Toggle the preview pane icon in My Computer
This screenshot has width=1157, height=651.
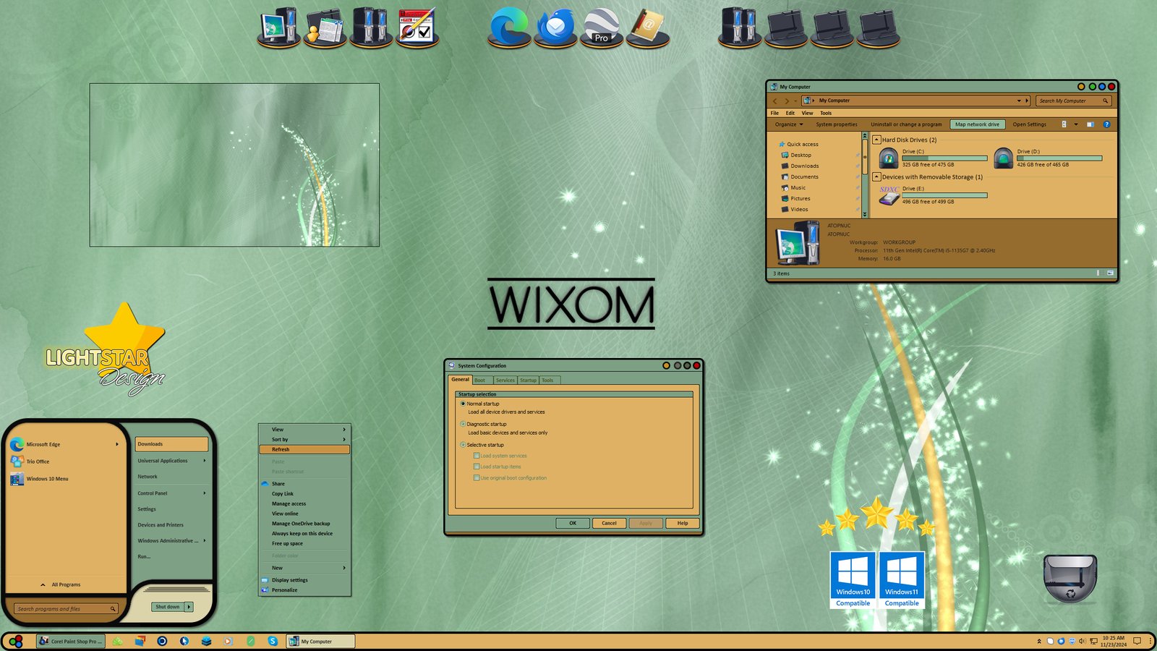(x=1090, y=124)
